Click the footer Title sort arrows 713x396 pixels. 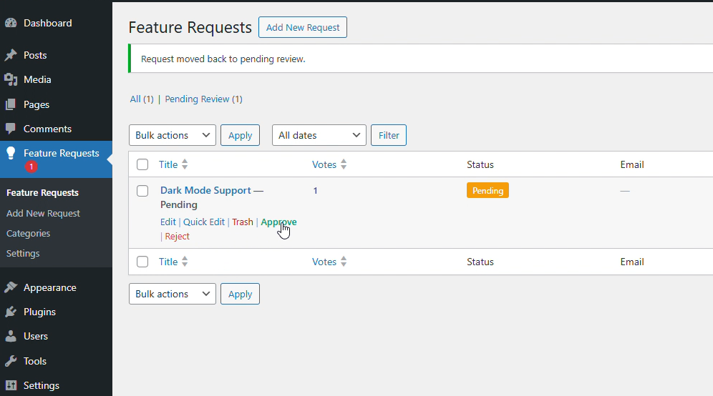coord(185,262)
